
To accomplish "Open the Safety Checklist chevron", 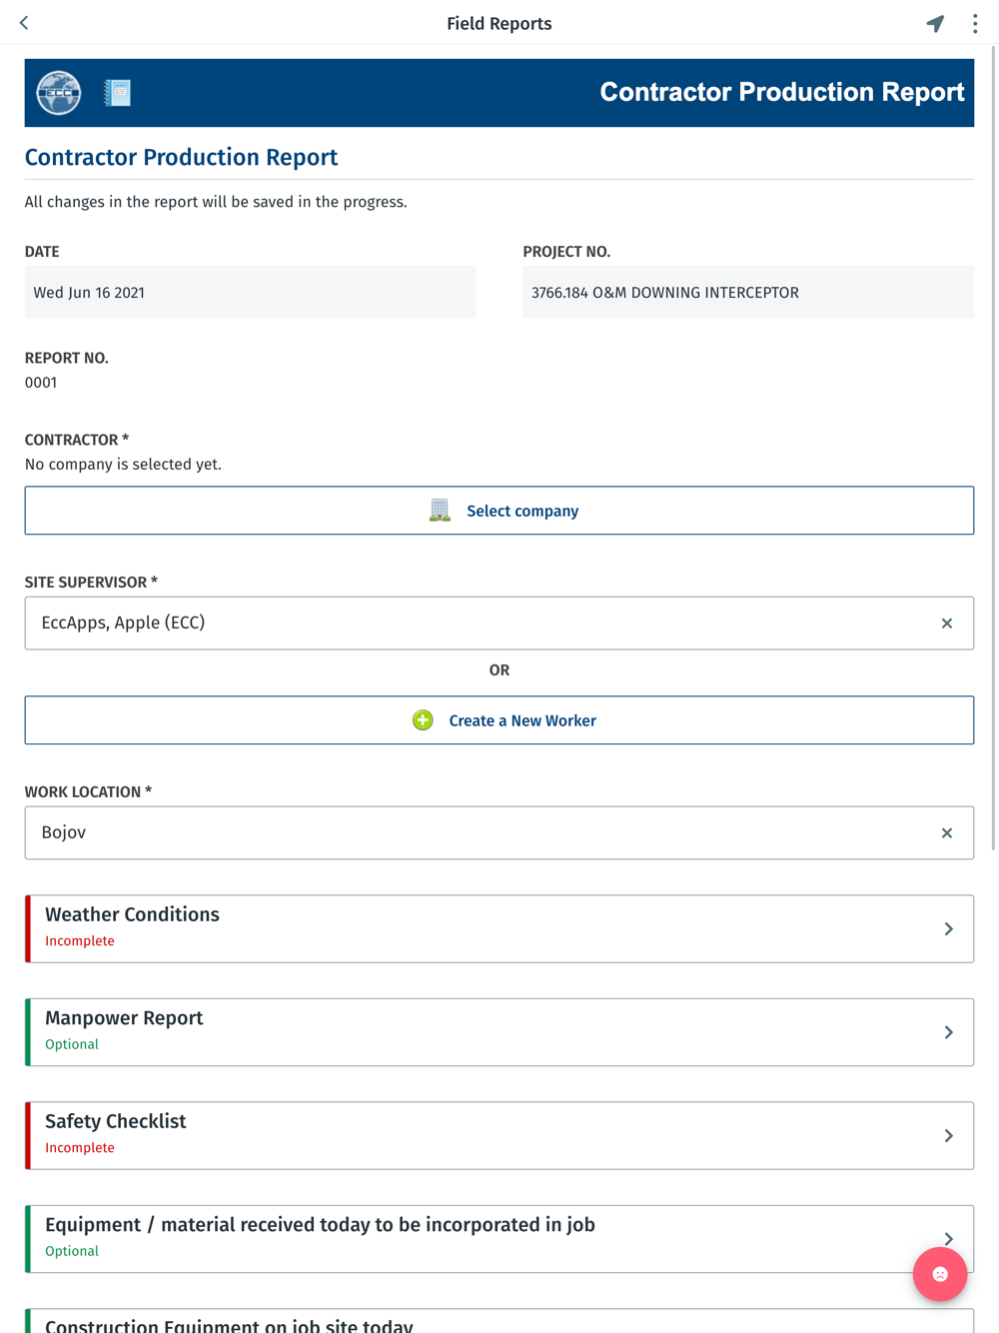I will [x=948, y=1136].
